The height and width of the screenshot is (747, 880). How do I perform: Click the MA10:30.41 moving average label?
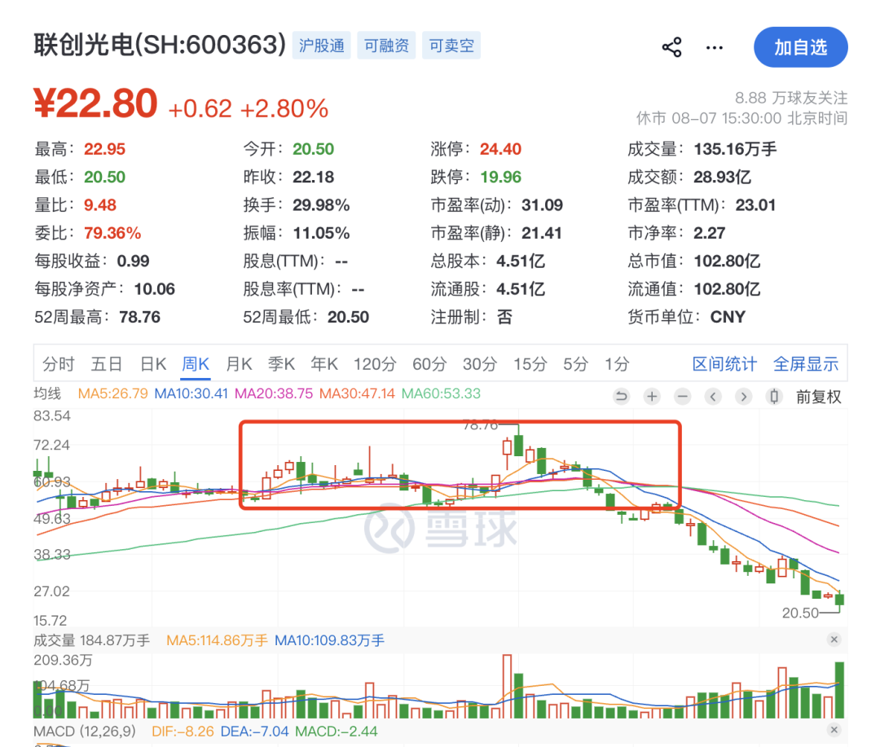pyautogui.click(x=191, y=393)
